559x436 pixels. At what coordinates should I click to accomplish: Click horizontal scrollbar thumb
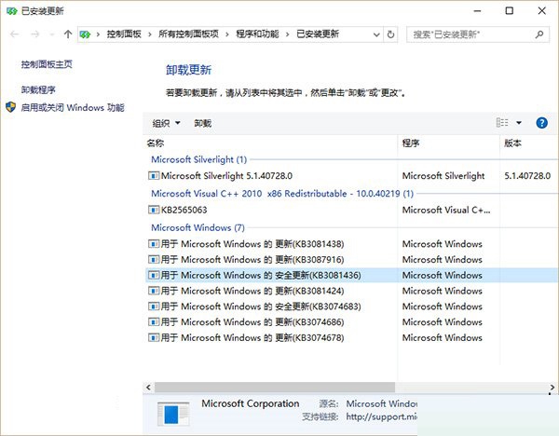(x=275, y=388)
